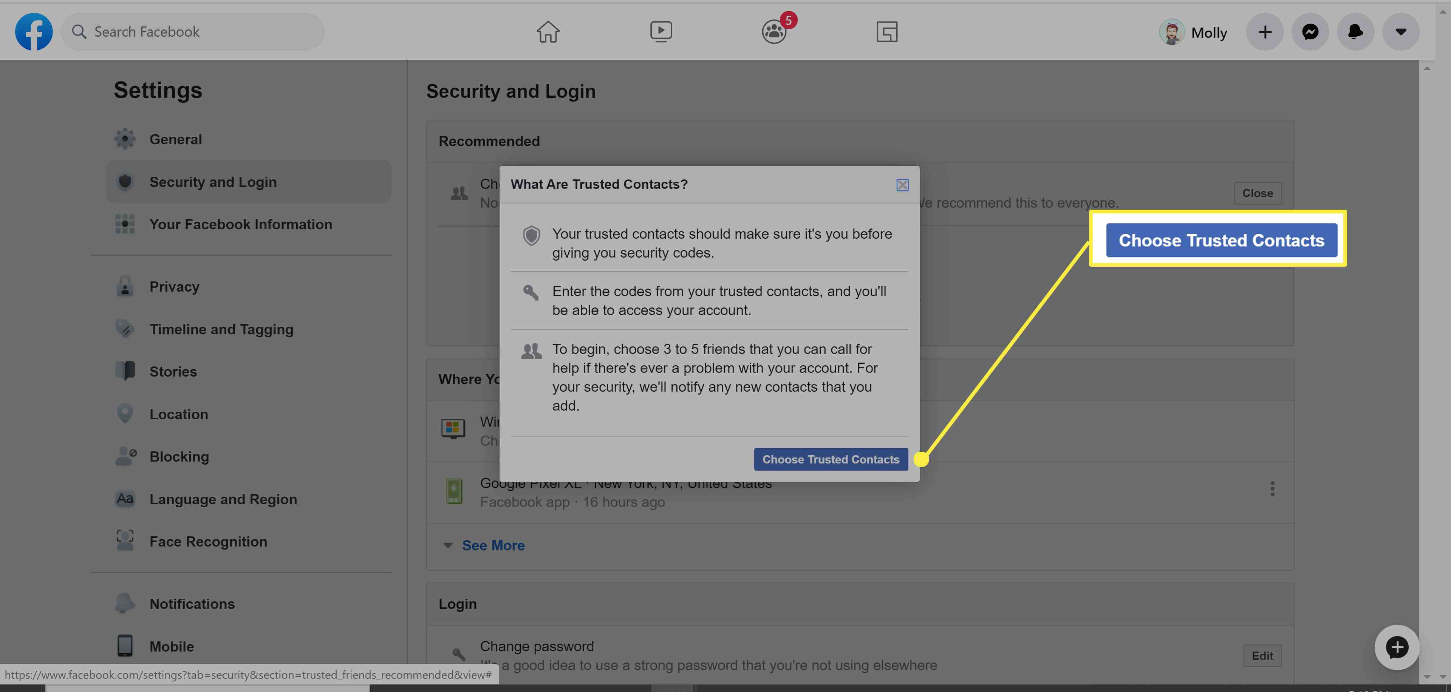Click the Messenger icon

pyautogui.click(x=1310, y=31)
